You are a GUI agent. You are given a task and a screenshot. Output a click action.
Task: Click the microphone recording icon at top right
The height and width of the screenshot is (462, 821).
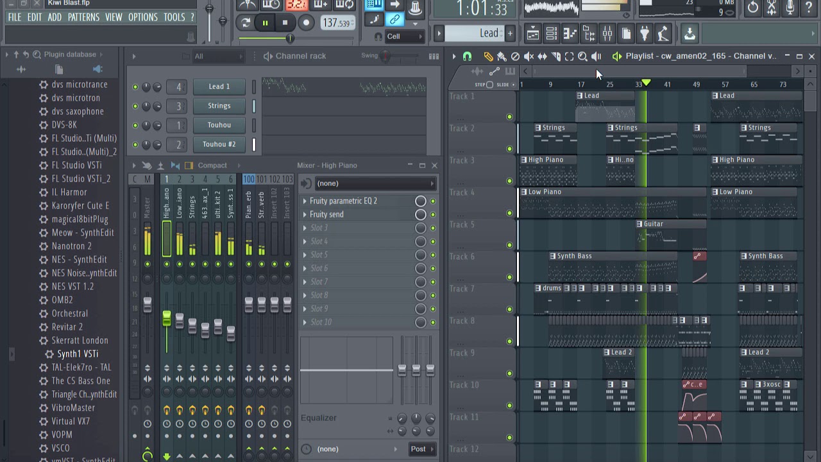pos(790,8)
